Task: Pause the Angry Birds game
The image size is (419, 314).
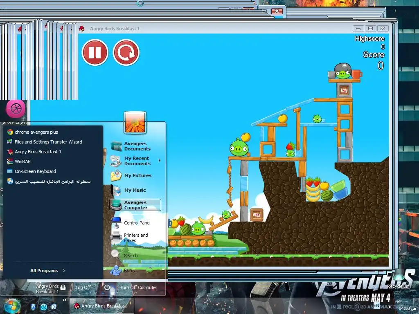Action: (95, 52)
